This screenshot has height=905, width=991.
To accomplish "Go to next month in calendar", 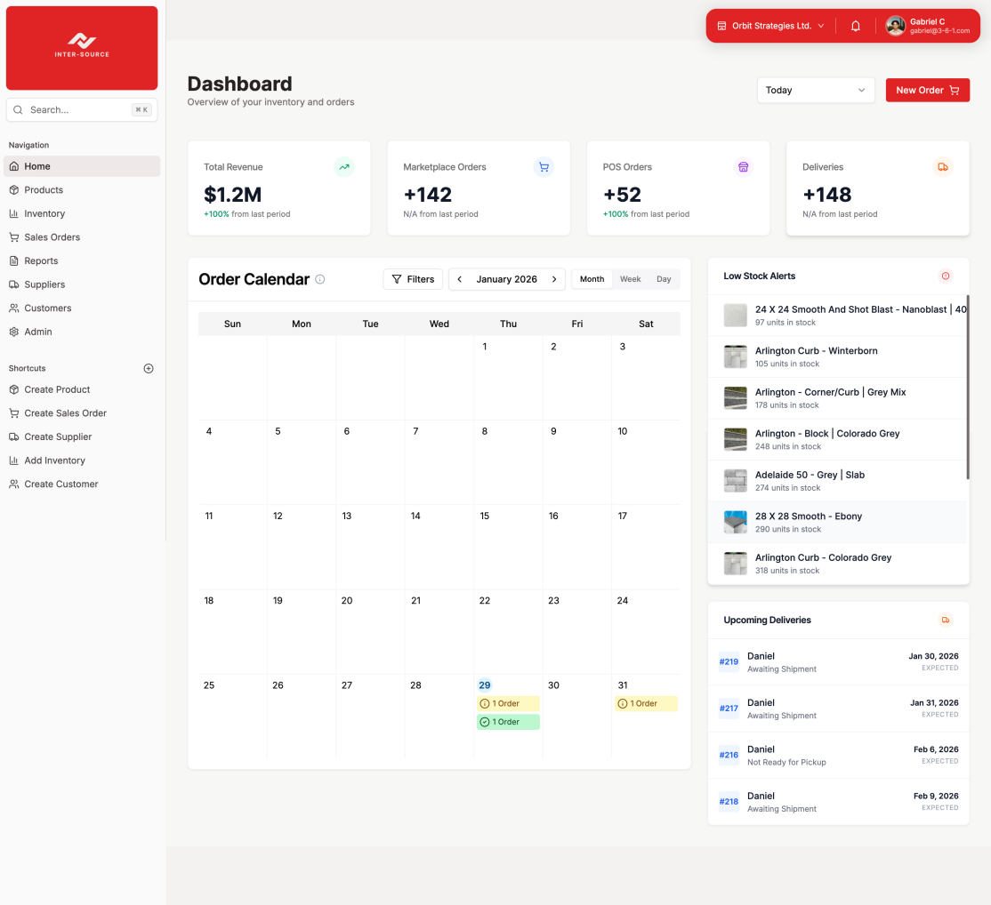I will pyautogui.click(x=554, y=279).
